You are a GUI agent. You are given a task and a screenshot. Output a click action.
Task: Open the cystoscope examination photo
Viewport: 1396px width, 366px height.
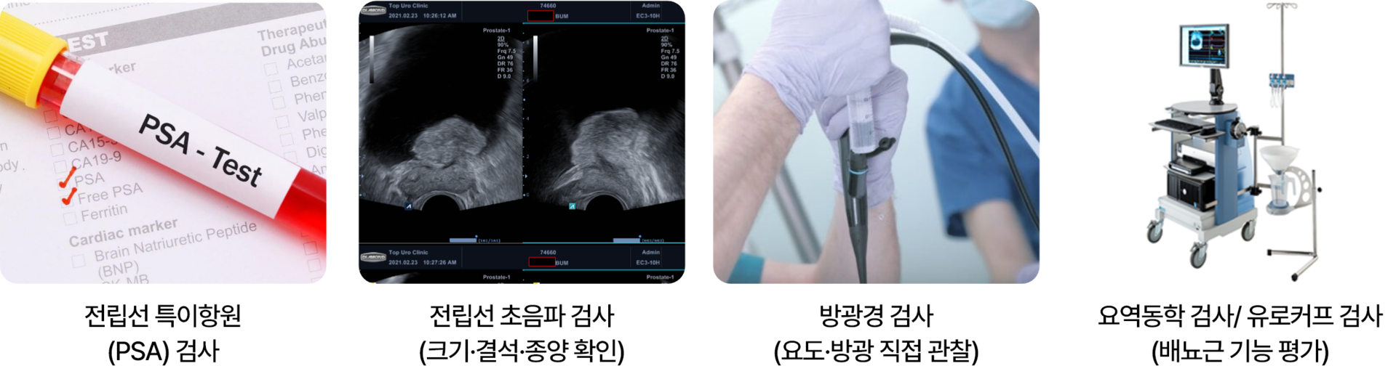(876, 142)
